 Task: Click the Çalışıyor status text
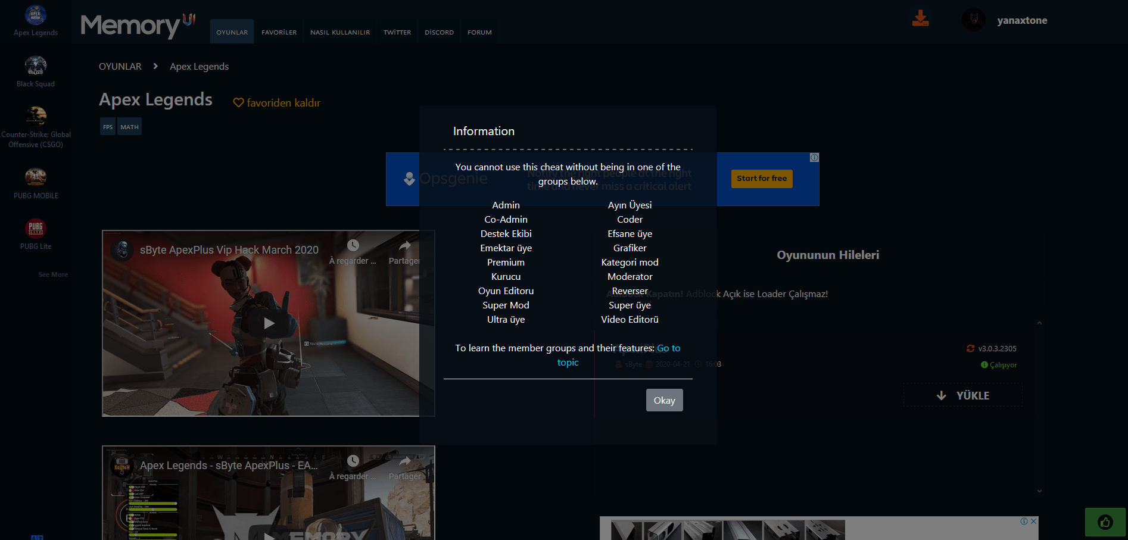(1003, 365)
